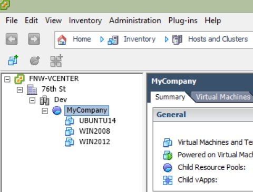Viewport: 253px width, 192px height.
Task: Click the New vApp toolbar icon
Action: [x=56, y=60]
